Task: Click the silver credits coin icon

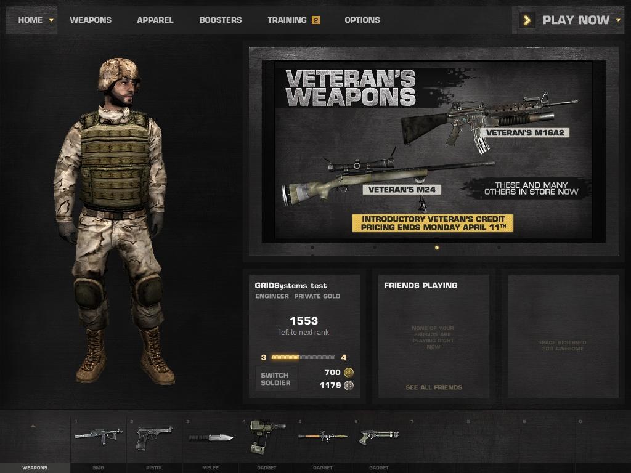Action: (x=349, y=386)
